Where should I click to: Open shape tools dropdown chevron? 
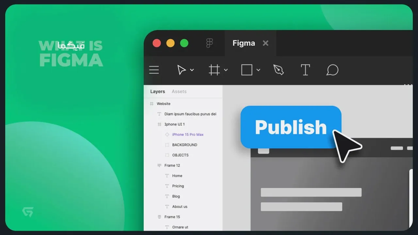[x=258, y=70]
